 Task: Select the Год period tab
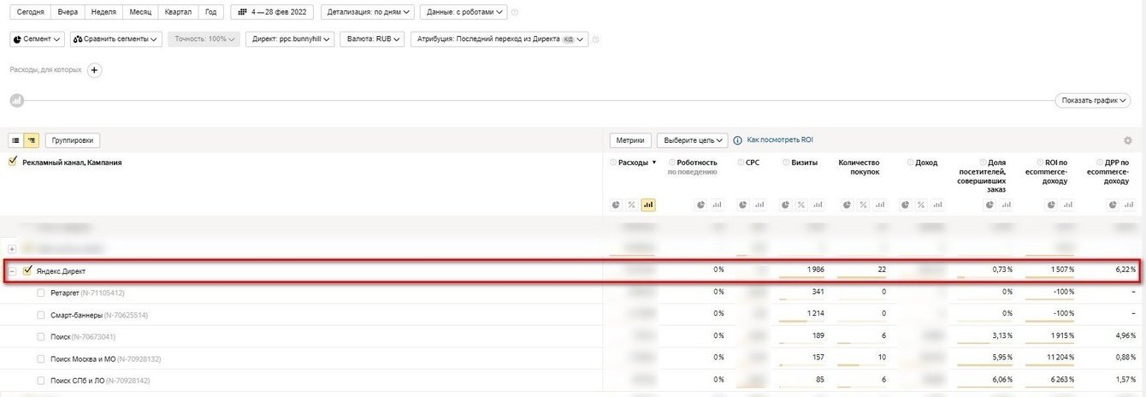click(x=211, y=13)
